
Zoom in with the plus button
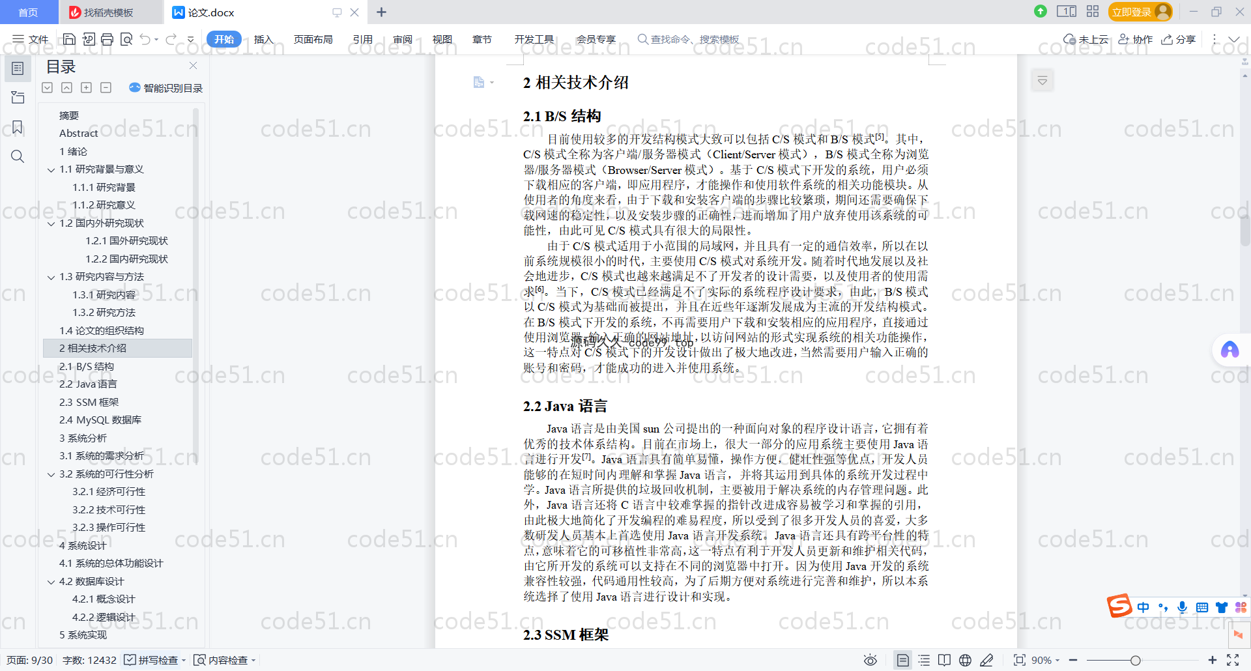[1212, 660]
